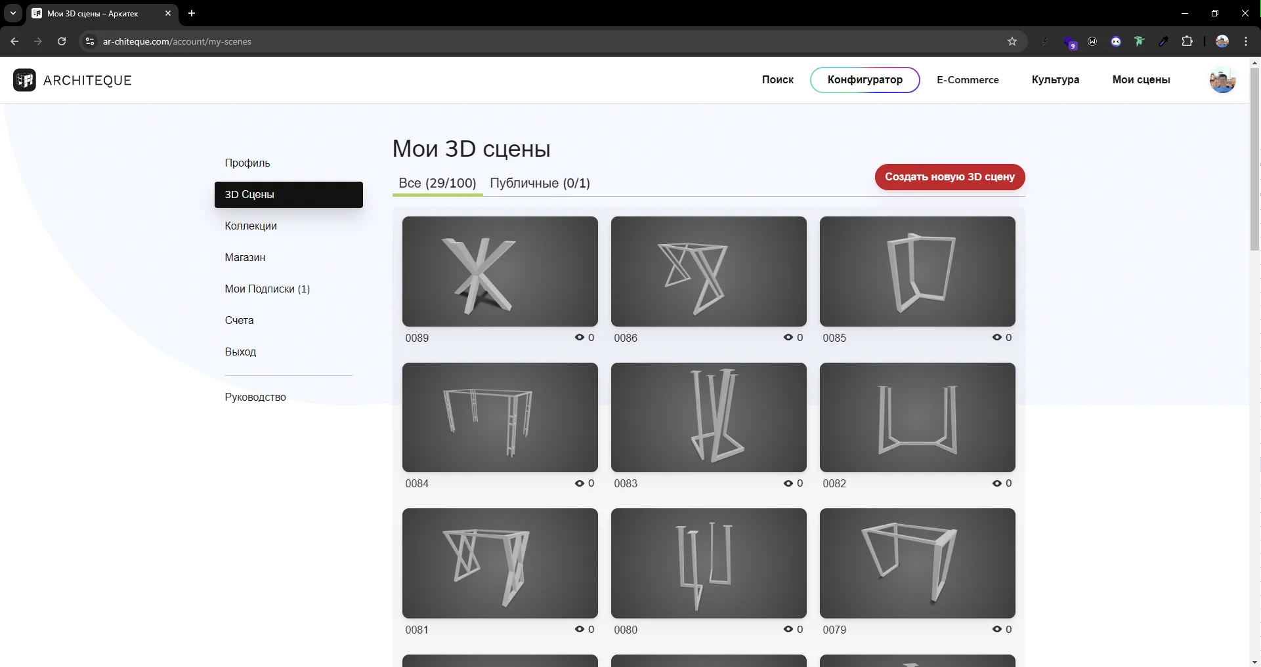Select the Все (29/100) tab

437,183
